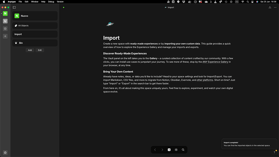Click the large Import page title
Image resolution: width=279 pixels, height=157 pixels.
(x=111, y=38)
